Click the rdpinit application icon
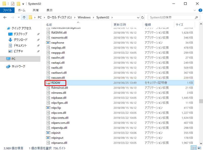 click(x=48, y=133)
